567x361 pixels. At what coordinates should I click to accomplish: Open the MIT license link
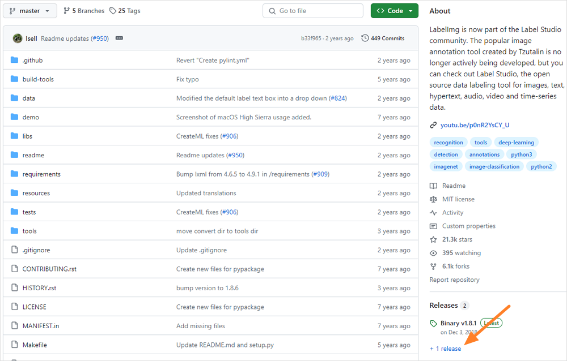[458, 199]
